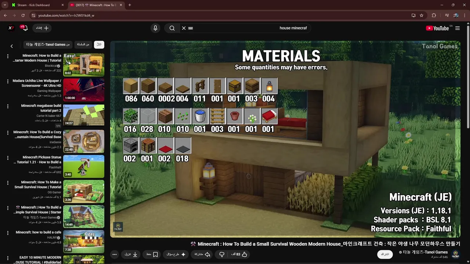The height and width of the screenshot is (264, 470).
Task: Click the install app icon in address bar
Action: 413,15
